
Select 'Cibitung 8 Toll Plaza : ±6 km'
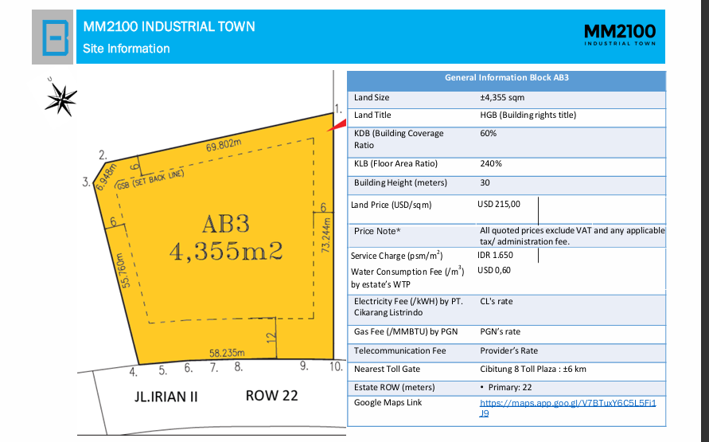point(533,370)
